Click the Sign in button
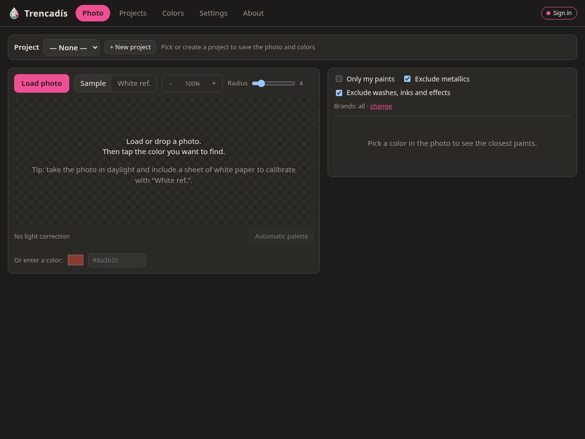 pyautogui.click(x=559, y=13)
